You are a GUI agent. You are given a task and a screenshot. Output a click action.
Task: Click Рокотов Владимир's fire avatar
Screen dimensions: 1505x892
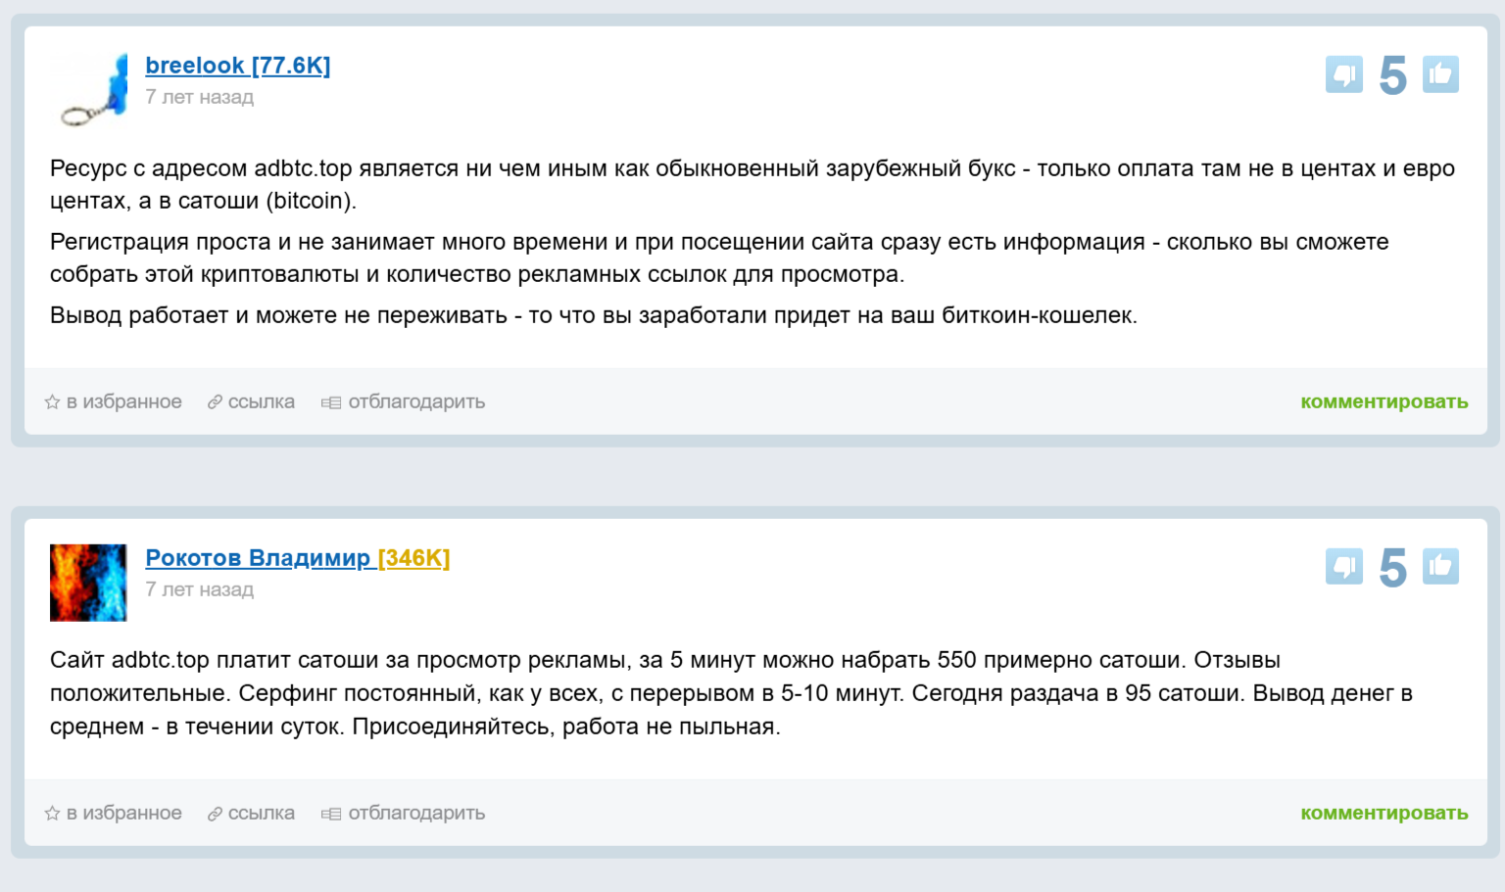coord(88,583)
